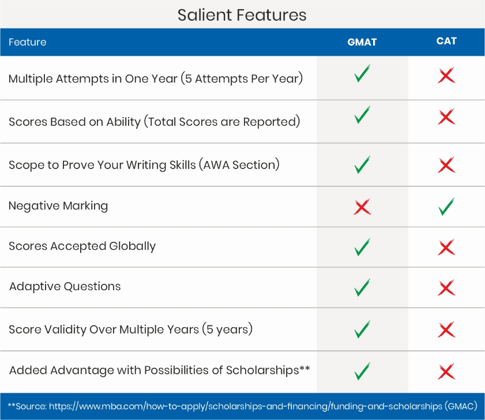Click GMAT checkmark for Score Validity row
Viewport: 485px width, 420px height.
pyautogui.click(x=362, y=329)
